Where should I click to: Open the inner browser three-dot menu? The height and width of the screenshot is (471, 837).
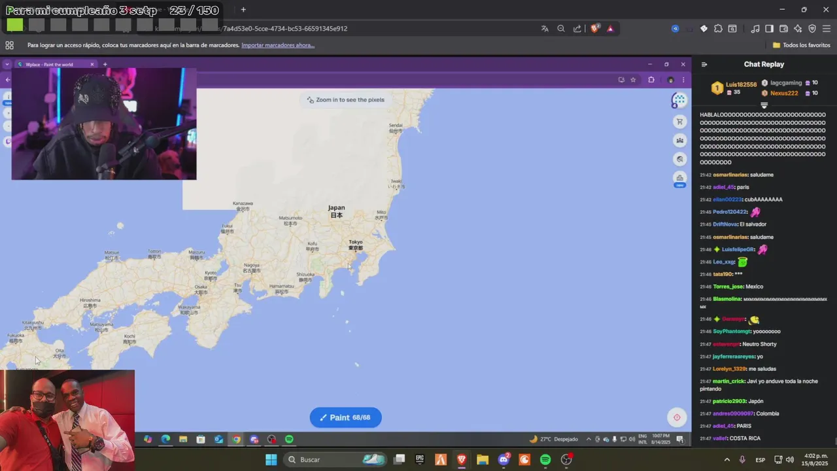[683, 80]
